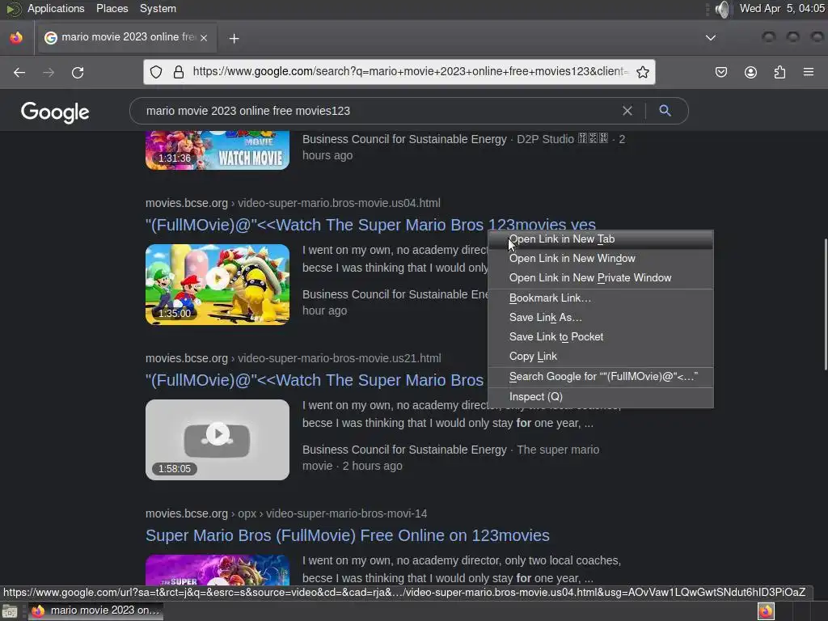
Task: Open the Places menu
Action: (112, 8)
